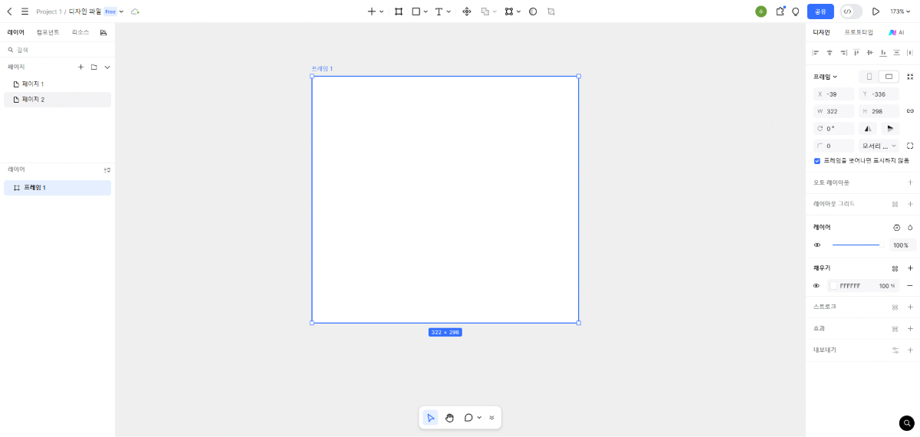The width and height of the screenshot is (920, 437).
Task: Switch to the 프로토타입 tab
Action: (x=859, y=32)
